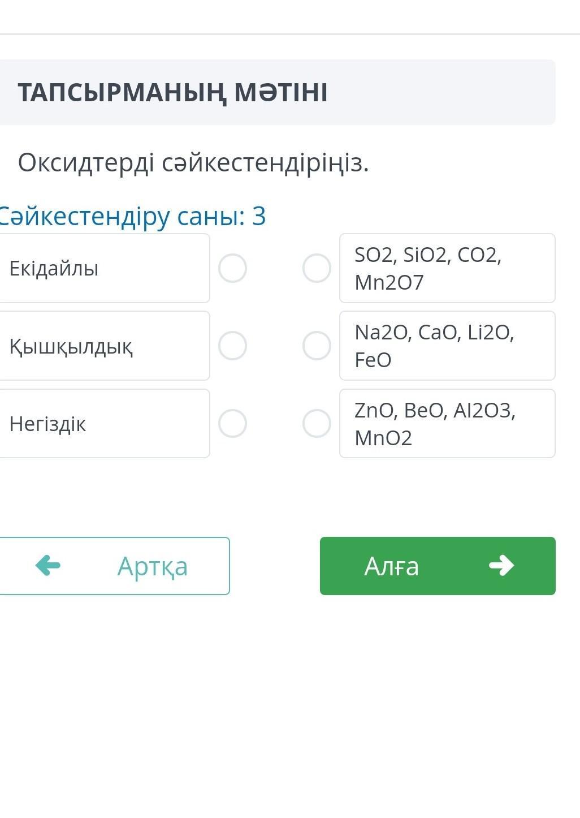The image size is (580, 818).
Task: Click the Оксидтерді сәйкестендіріңіз instruction text
Action: coord(193,163)
